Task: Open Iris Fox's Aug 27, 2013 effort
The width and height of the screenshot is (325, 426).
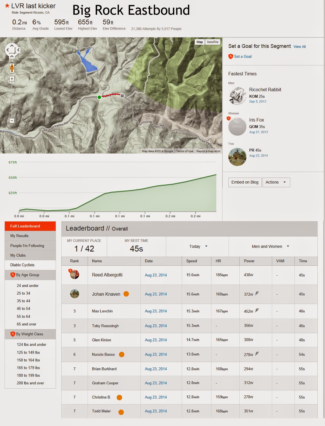Action: click(258, 132)
